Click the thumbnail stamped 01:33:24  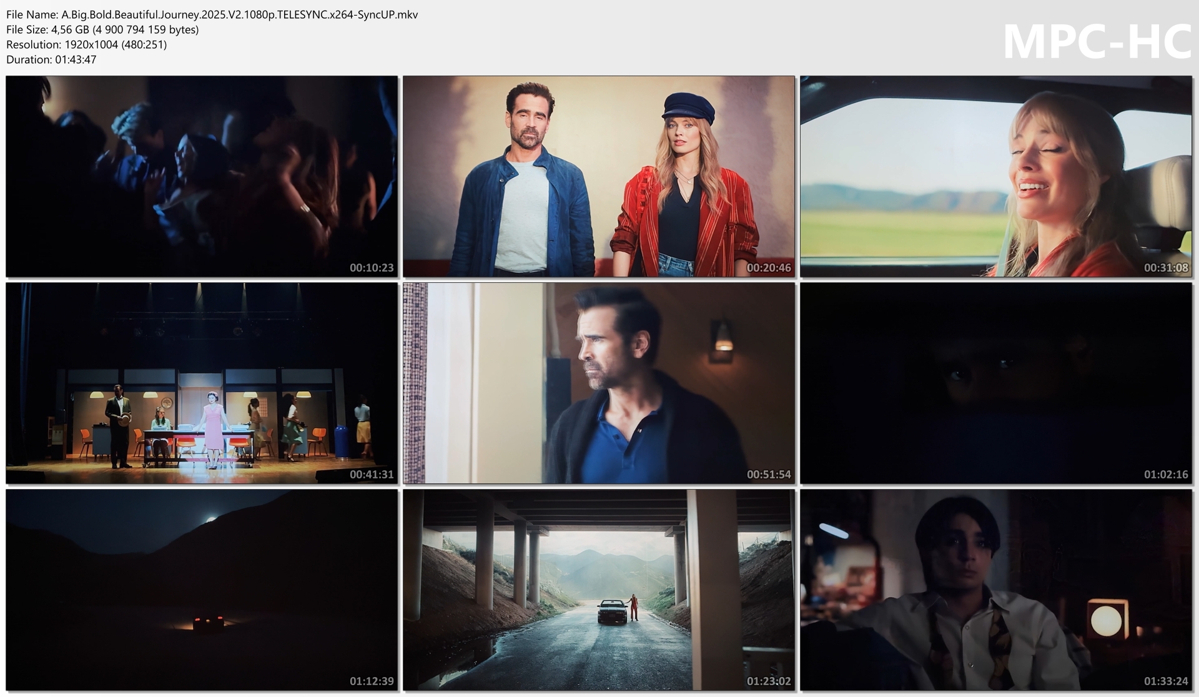tap(995, 590)
